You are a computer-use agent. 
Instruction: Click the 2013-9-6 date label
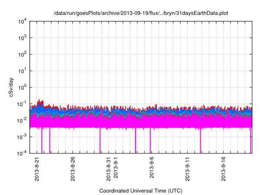[152, 168]
